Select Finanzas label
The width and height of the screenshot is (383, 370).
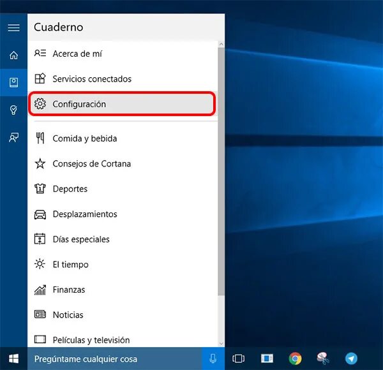(x=69, y=290)
